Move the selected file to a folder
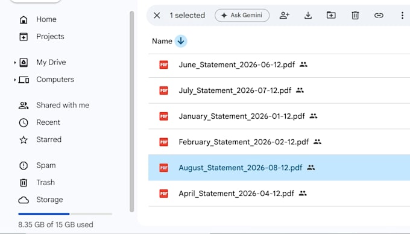This screenshot has width=410, height=234. tap(331, 15)
